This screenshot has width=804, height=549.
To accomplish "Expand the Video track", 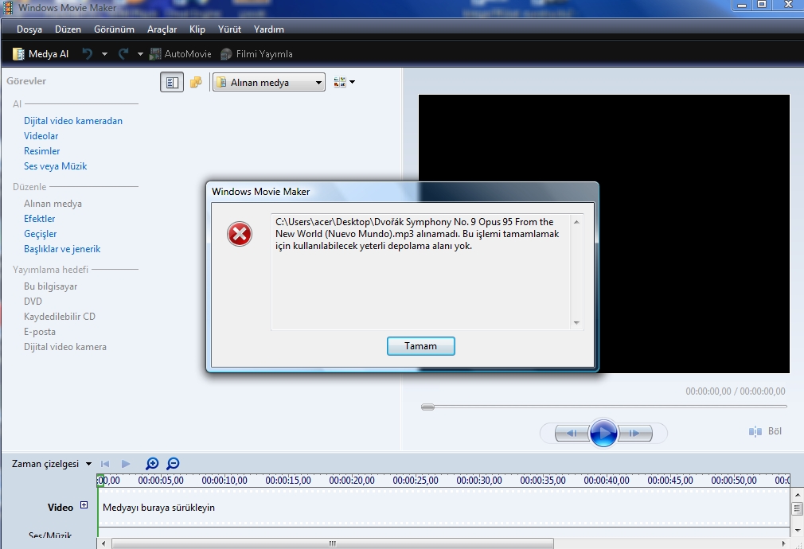I will click(x=84, y=505).
